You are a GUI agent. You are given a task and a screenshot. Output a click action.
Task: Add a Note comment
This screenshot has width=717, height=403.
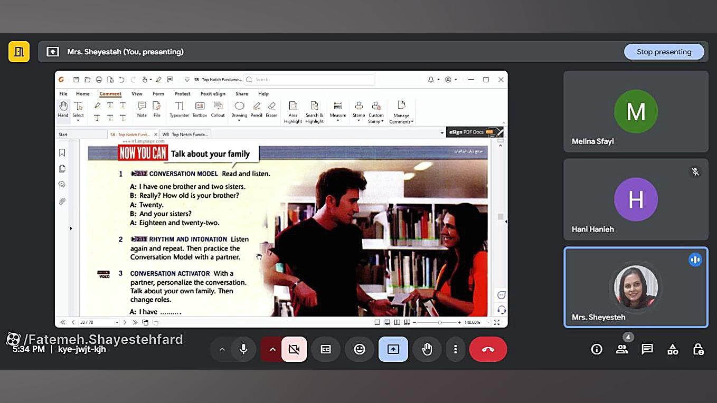tap(142, 109)
